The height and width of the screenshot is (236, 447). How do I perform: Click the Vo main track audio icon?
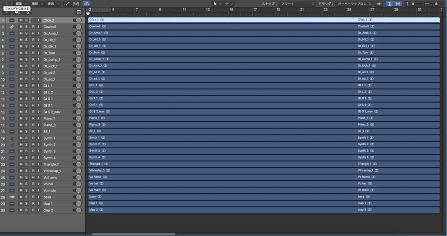click(x=12, y=190)
